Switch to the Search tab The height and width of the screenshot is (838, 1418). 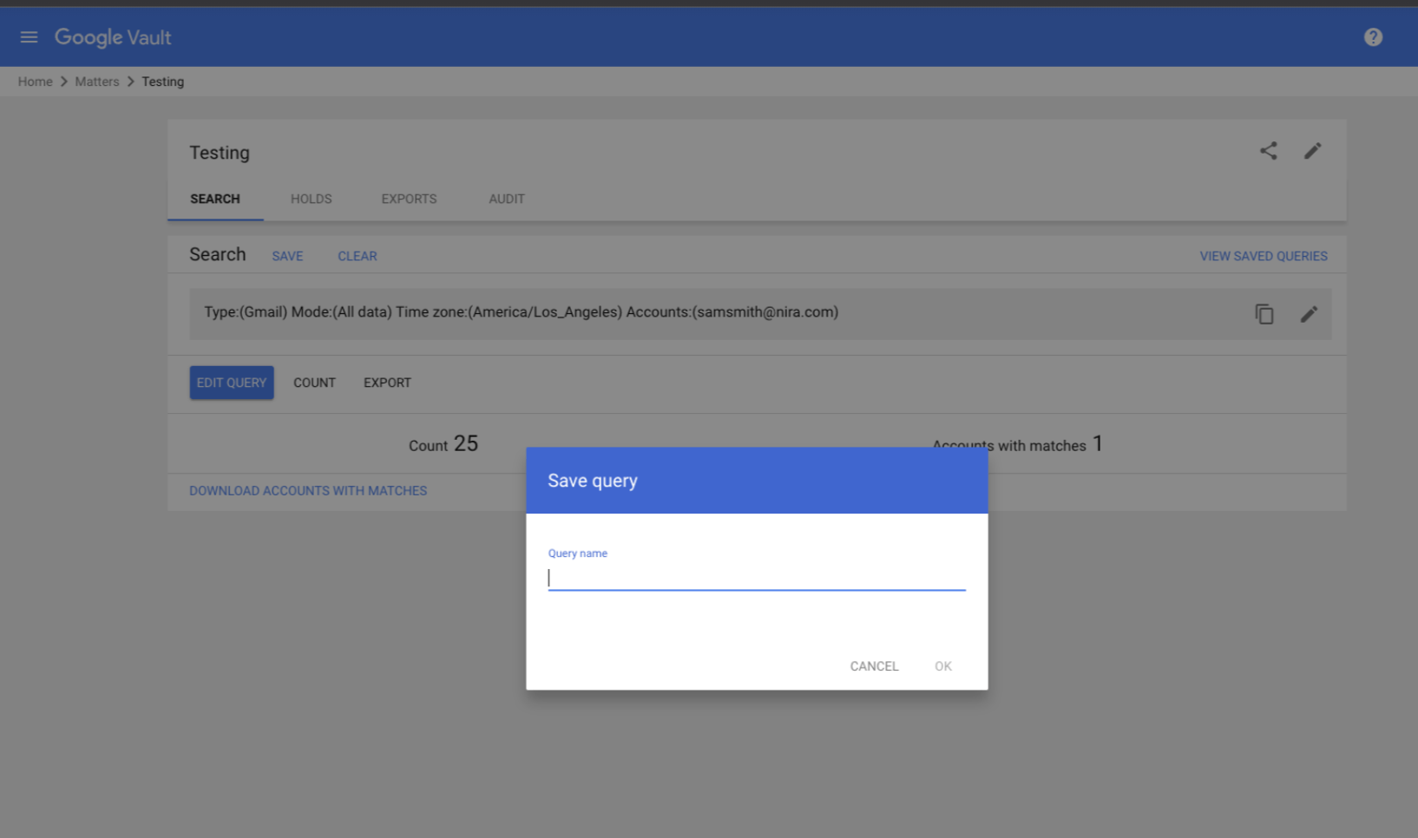(215, 199)
